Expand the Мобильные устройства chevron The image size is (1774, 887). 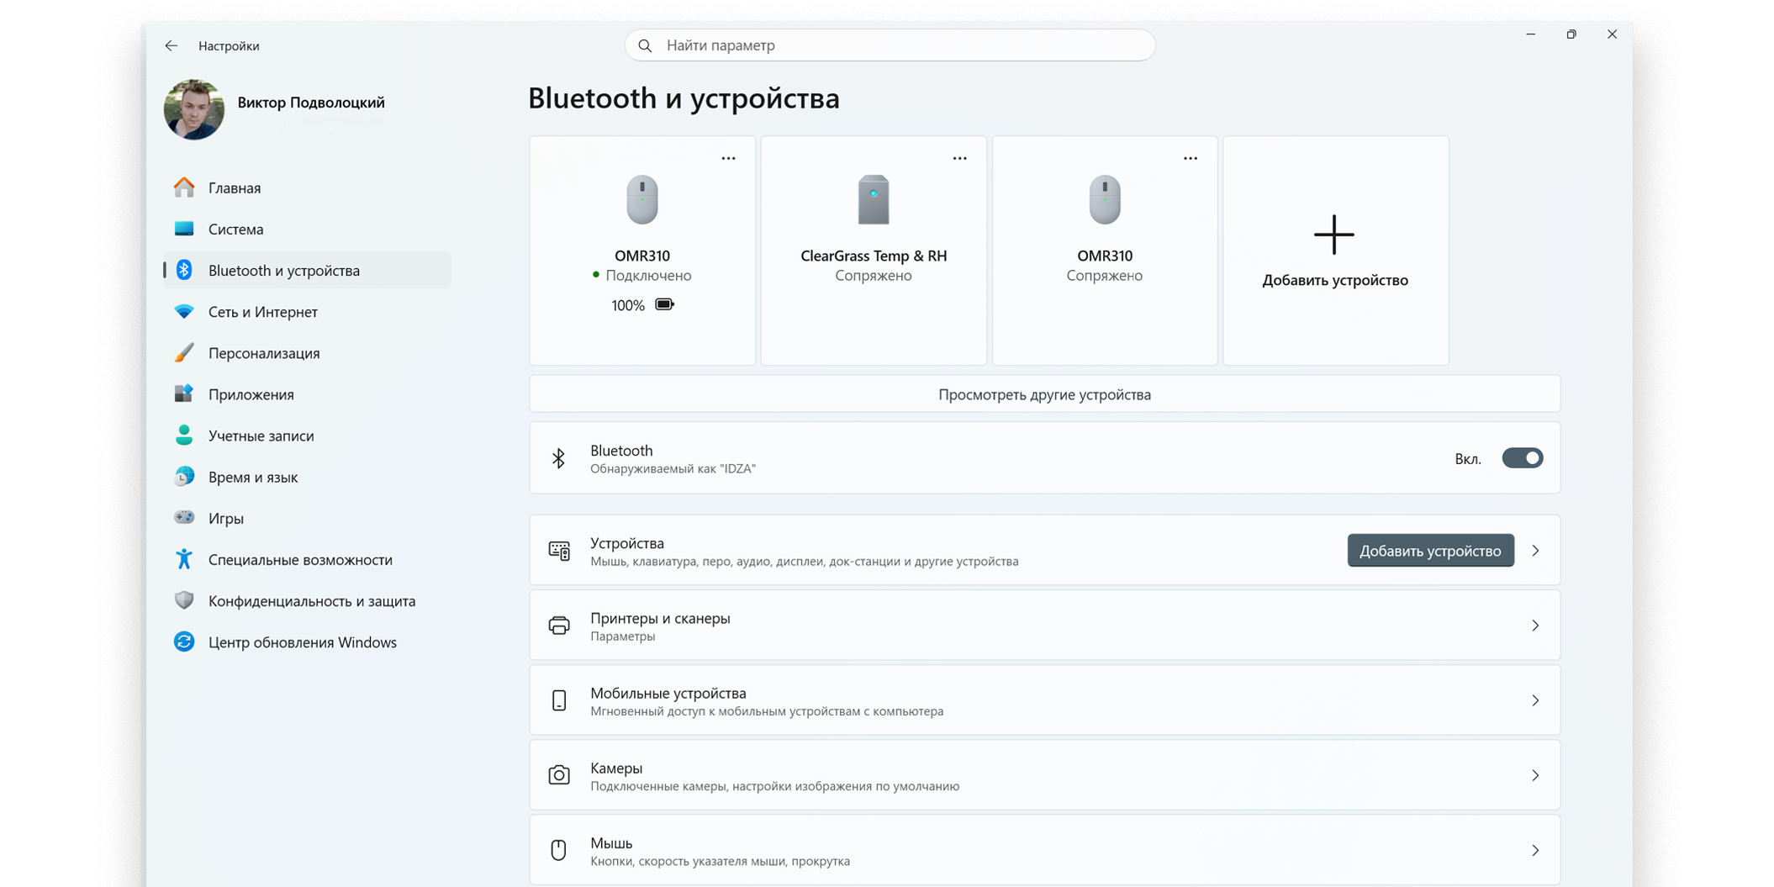(x=1535, y=700)
